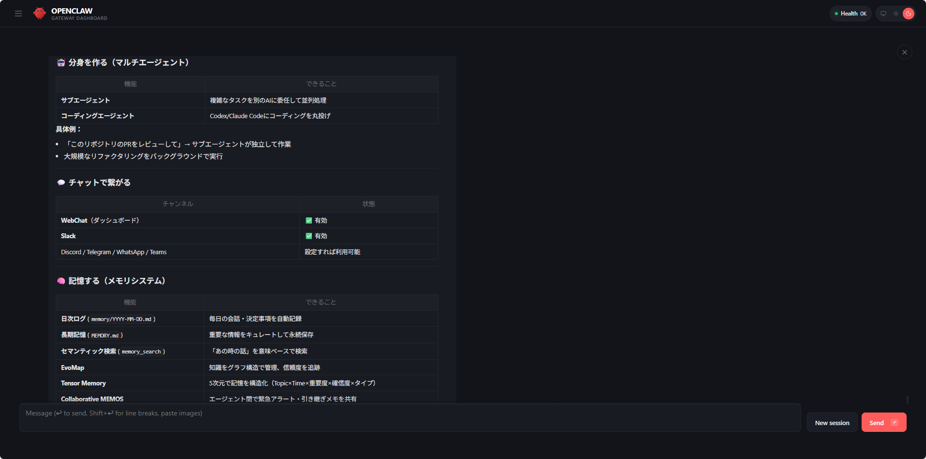Close the chat panel with X button
The image size is (926, 459).
pyautogui.click(x=904, y=52)
